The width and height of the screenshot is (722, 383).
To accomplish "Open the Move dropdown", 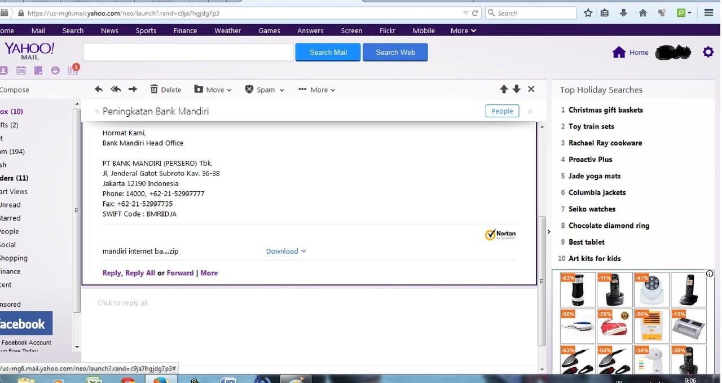I will click(x=213, y=89).
